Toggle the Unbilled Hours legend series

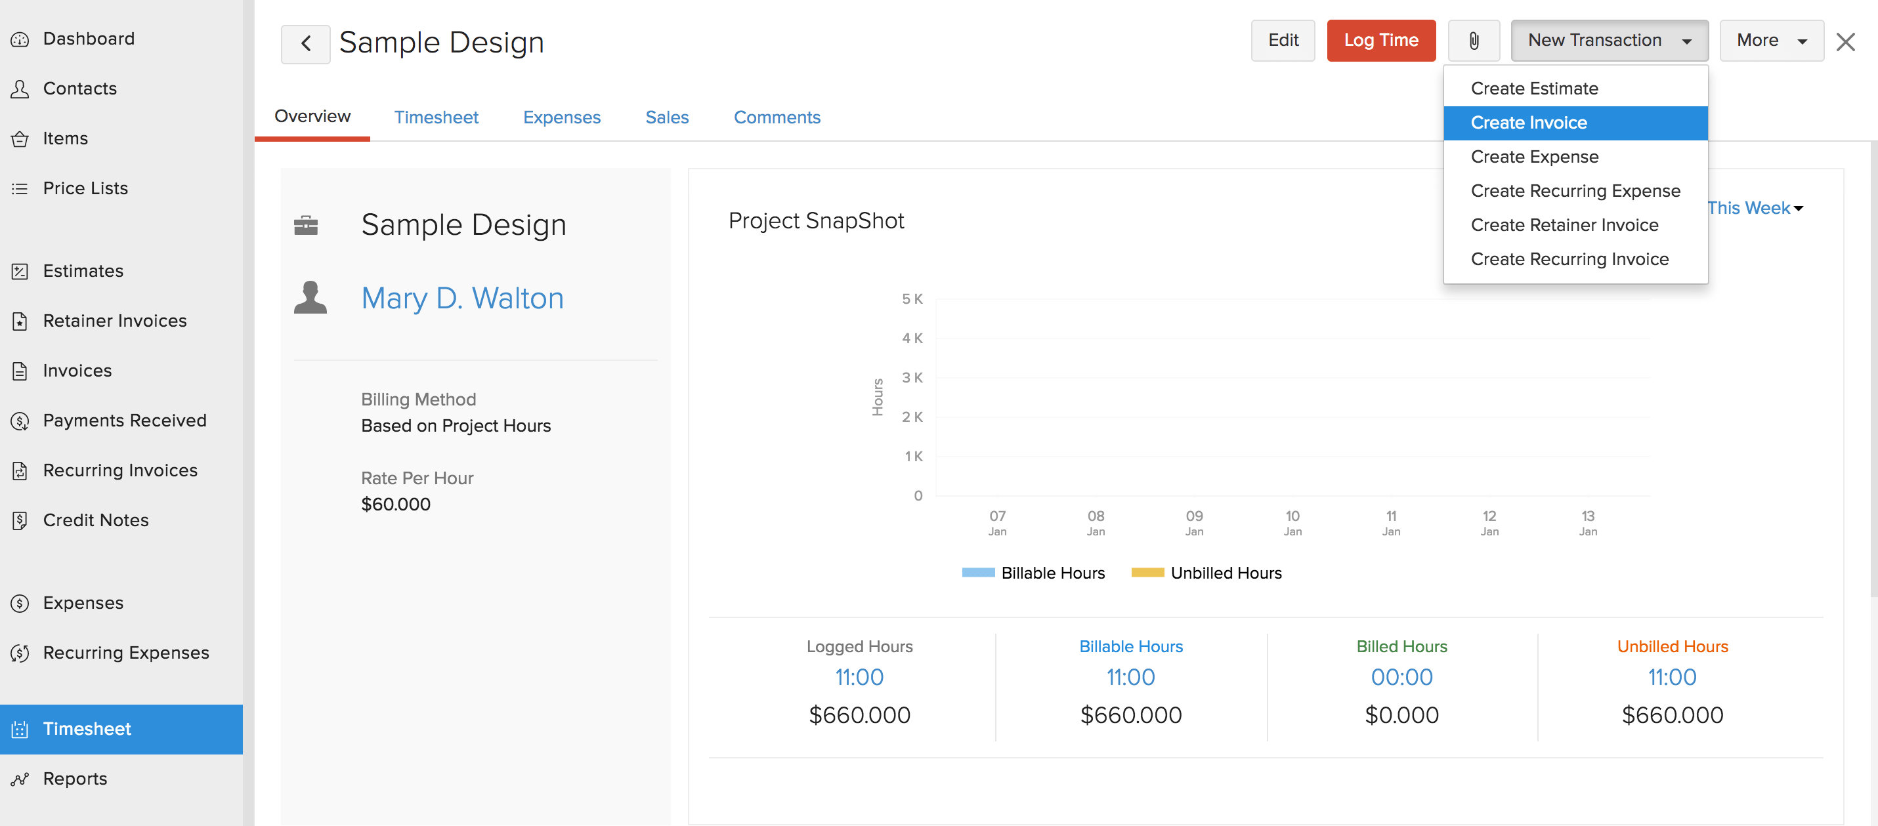pyautogui.click(x=1206, y=573)
